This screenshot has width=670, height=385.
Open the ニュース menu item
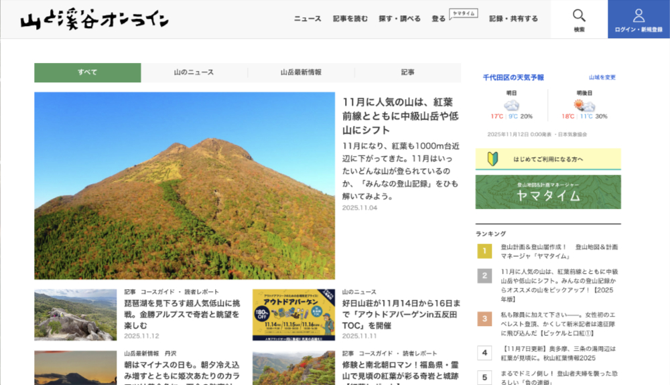pos(308,19)
